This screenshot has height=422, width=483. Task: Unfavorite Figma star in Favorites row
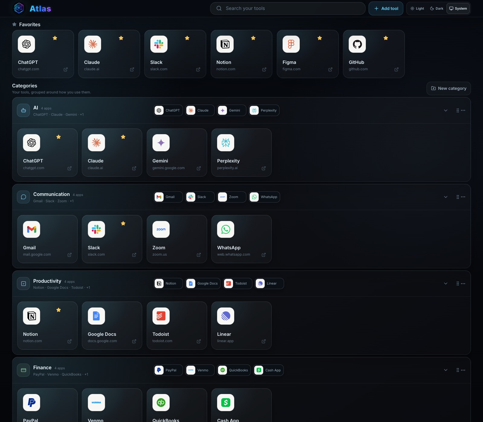(320, 38)
